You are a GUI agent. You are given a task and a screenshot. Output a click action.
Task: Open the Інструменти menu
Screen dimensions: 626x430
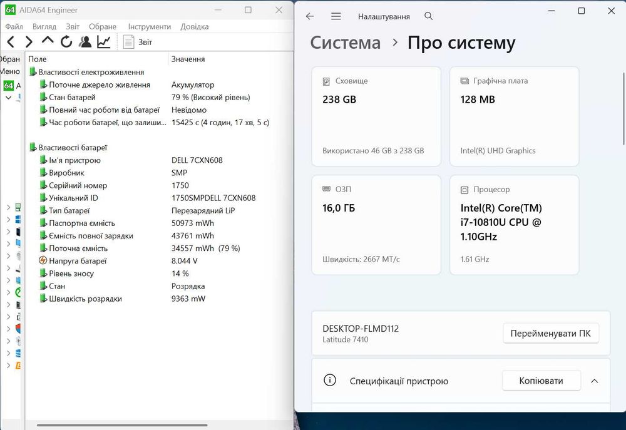point(150,26)
